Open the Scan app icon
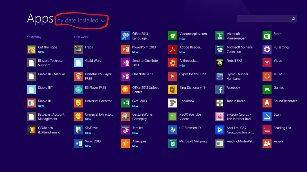This screenshot has width=307, height=172. point(267,117)
